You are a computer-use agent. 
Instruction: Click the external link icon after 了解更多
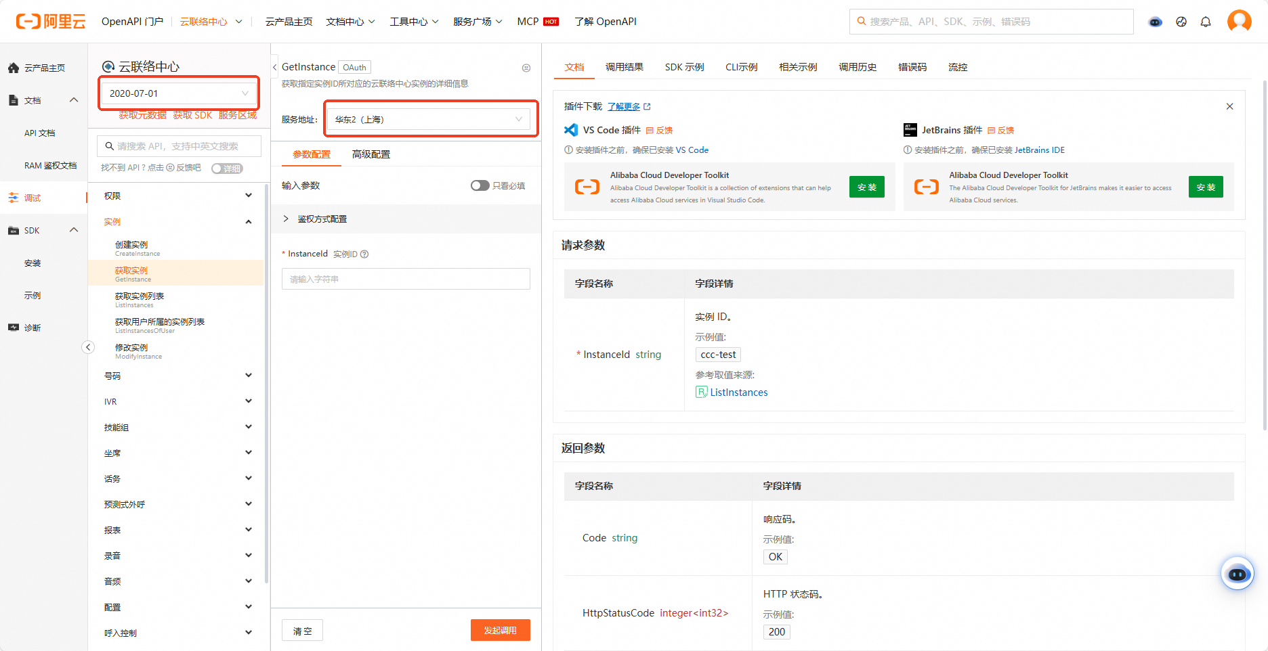pyautogui.click(x=647, y=106)
